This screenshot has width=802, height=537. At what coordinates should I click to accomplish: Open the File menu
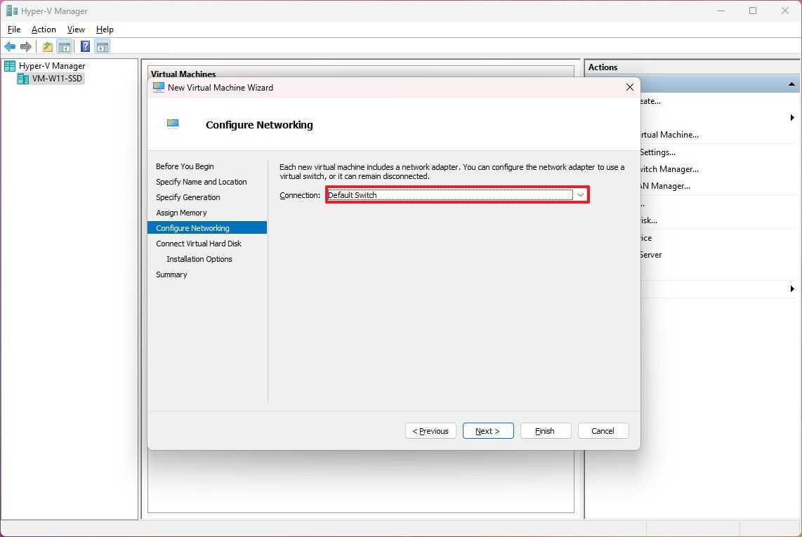tap(14, 29)
